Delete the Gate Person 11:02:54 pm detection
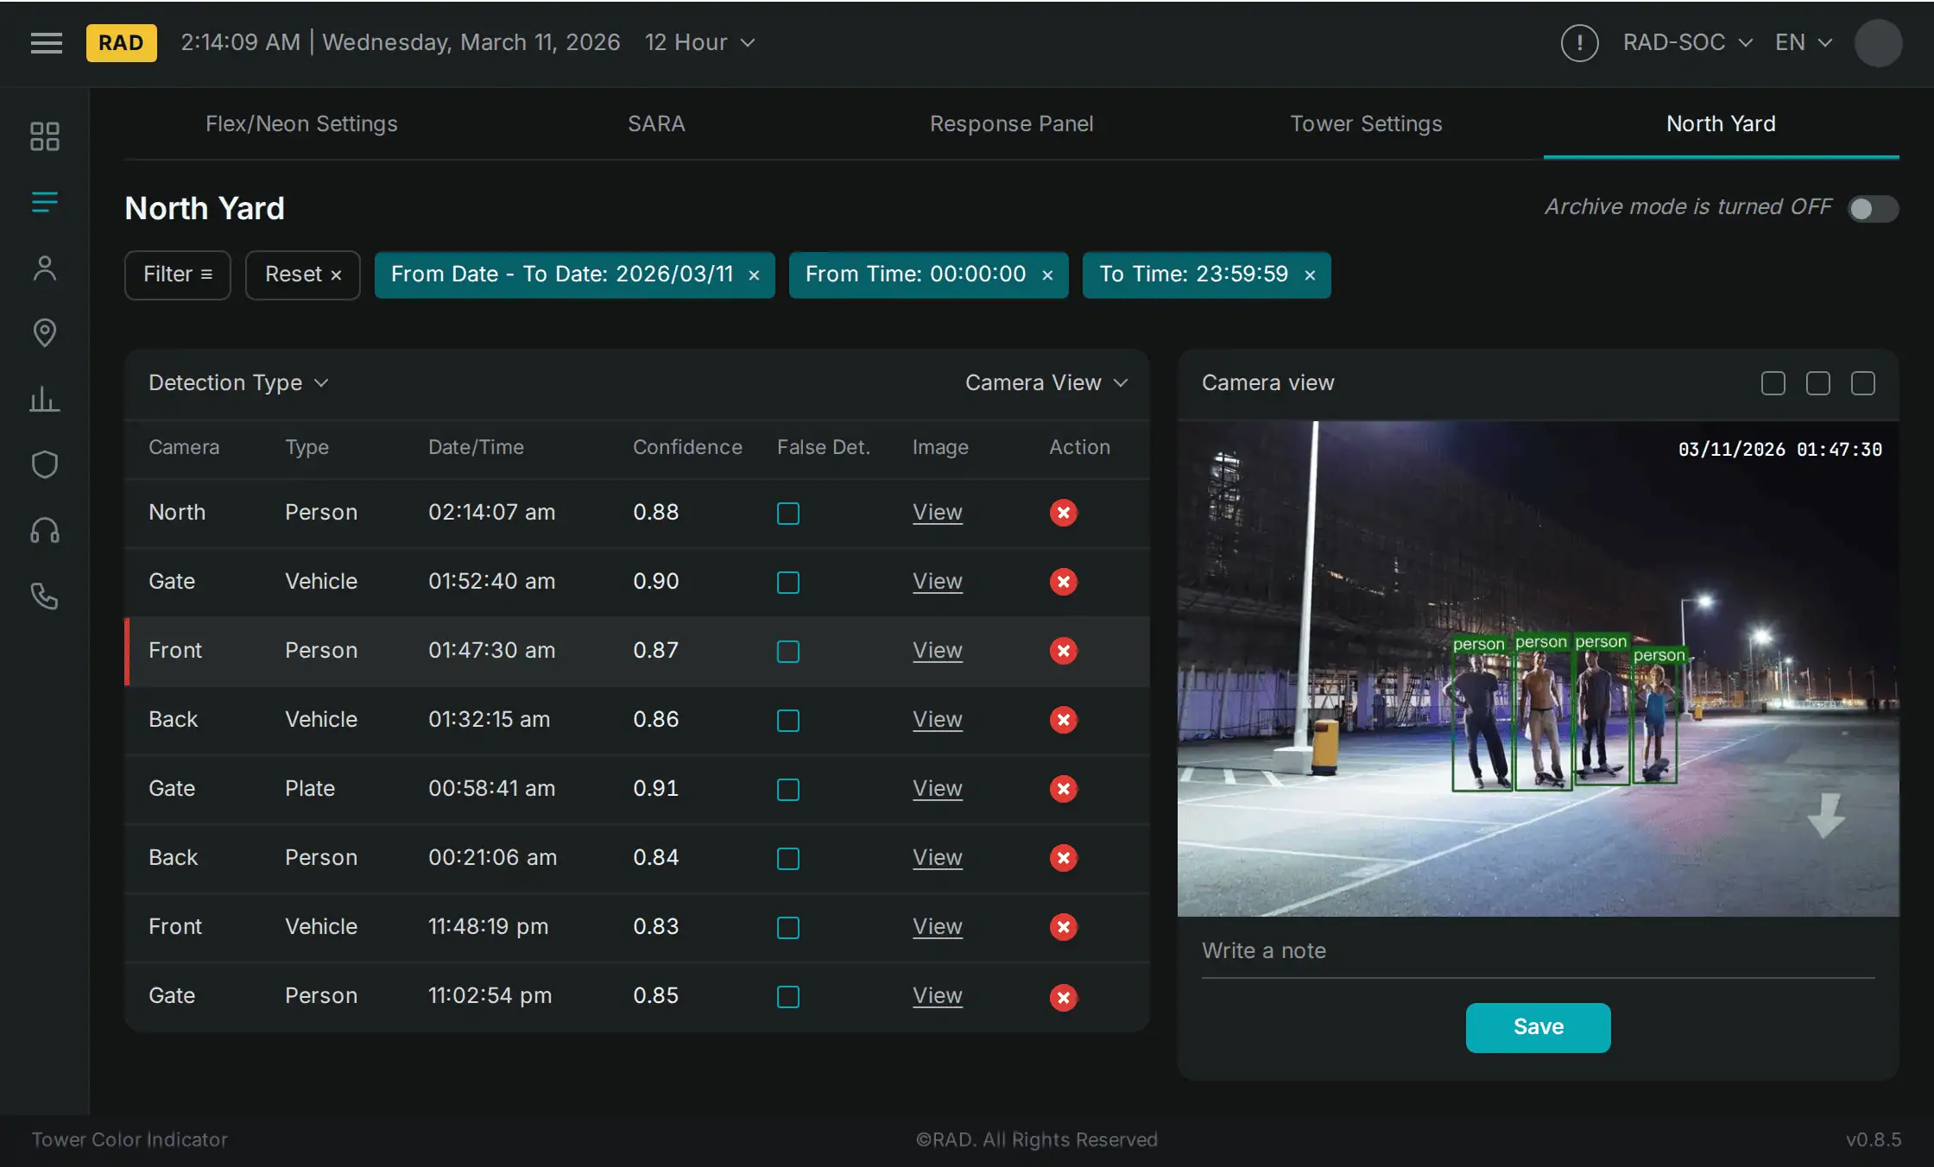 point(1064,998)
